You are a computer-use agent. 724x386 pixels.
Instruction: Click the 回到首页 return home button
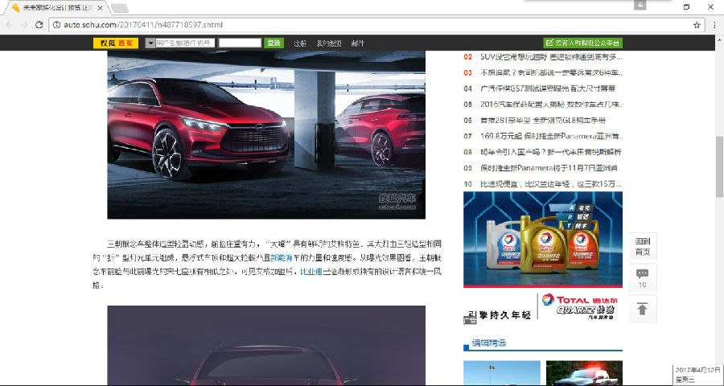(642, 246)
